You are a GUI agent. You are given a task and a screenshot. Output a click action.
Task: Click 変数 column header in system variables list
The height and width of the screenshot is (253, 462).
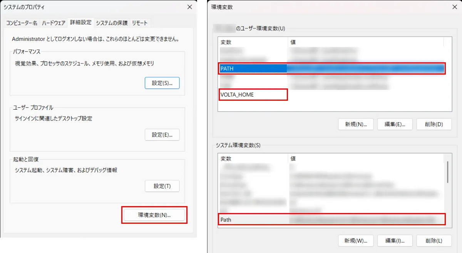253,158
